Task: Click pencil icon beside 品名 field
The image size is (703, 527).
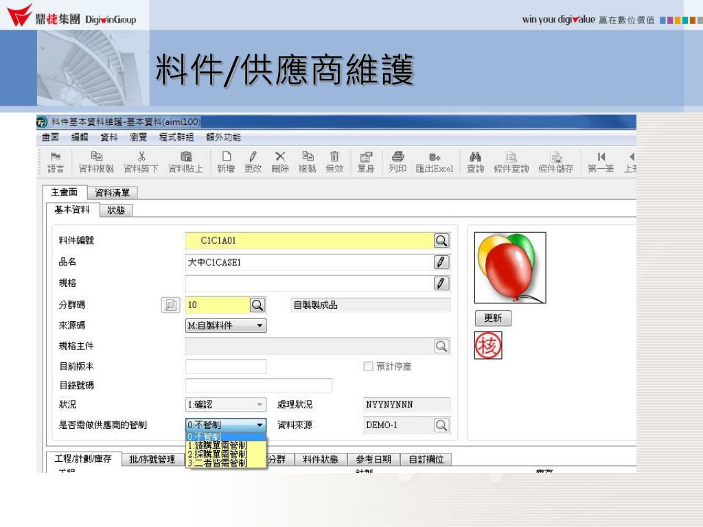Action: (441, 262)
